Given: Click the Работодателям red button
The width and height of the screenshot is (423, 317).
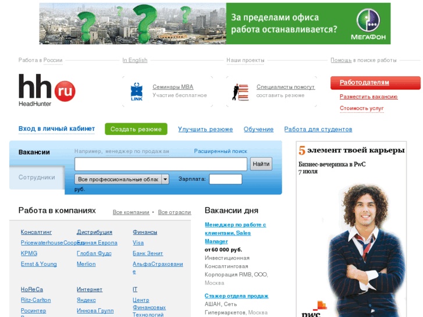Looking at the screenshot, I should (375, 83).
